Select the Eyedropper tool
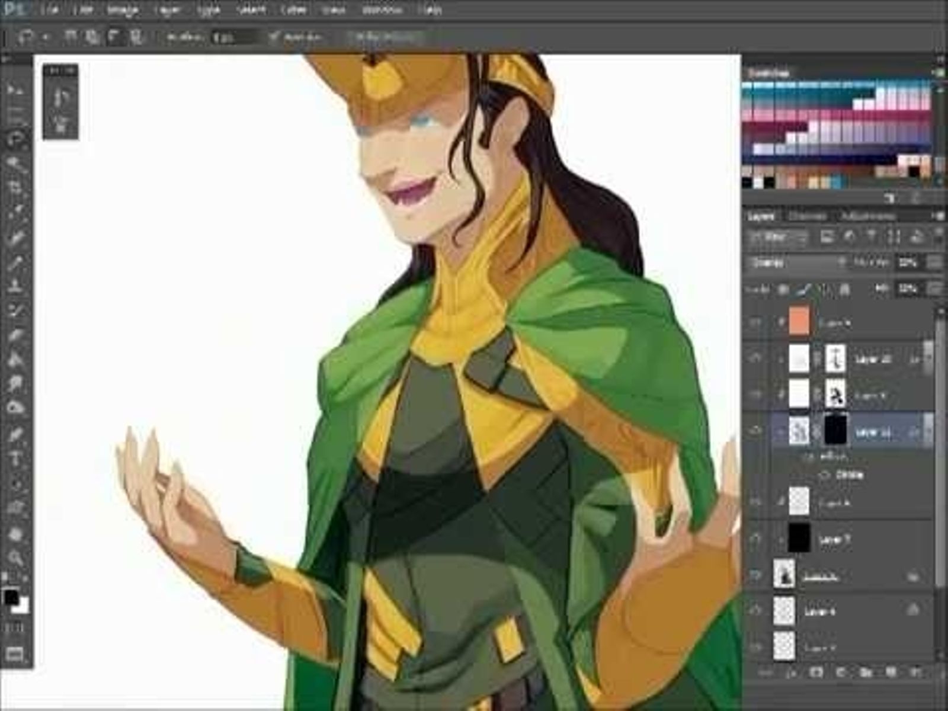 [15, 213]
